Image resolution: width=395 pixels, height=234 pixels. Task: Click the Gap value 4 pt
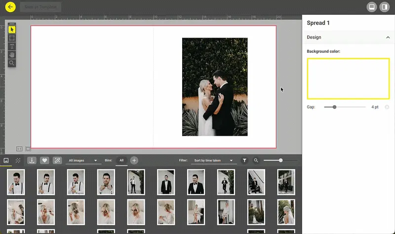coord(375,107)
